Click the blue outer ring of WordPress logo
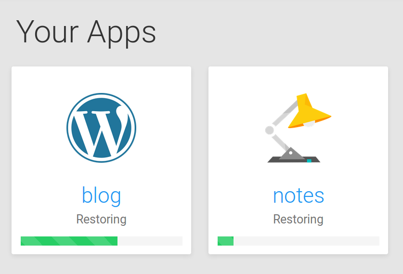 68,128
